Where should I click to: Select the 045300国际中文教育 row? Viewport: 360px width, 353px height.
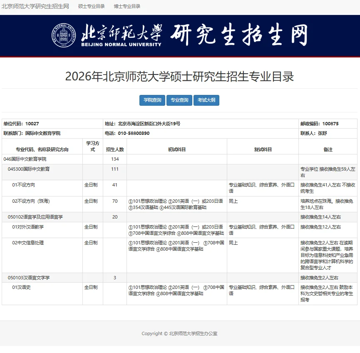179,172
